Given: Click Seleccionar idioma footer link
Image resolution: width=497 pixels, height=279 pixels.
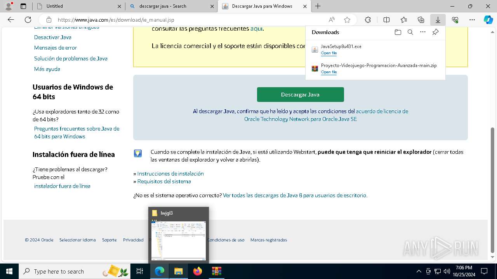Looking at the screenshot, I should pos(77,240).
